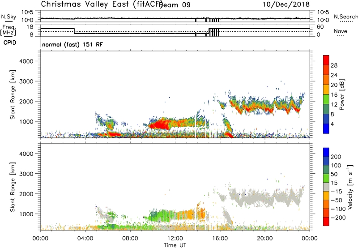Viewport: 358px width, 248px height.
Task: Click the 'Freq. [MHz]' axis label
Action: (9, 30)
